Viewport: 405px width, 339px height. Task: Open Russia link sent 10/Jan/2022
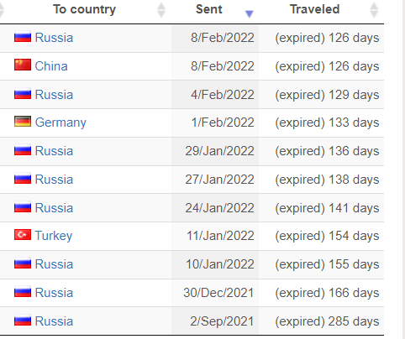point(54,264)
